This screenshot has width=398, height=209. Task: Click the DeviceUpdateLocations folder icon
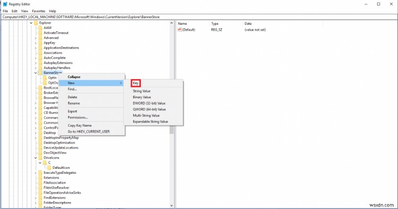[40, 148]
